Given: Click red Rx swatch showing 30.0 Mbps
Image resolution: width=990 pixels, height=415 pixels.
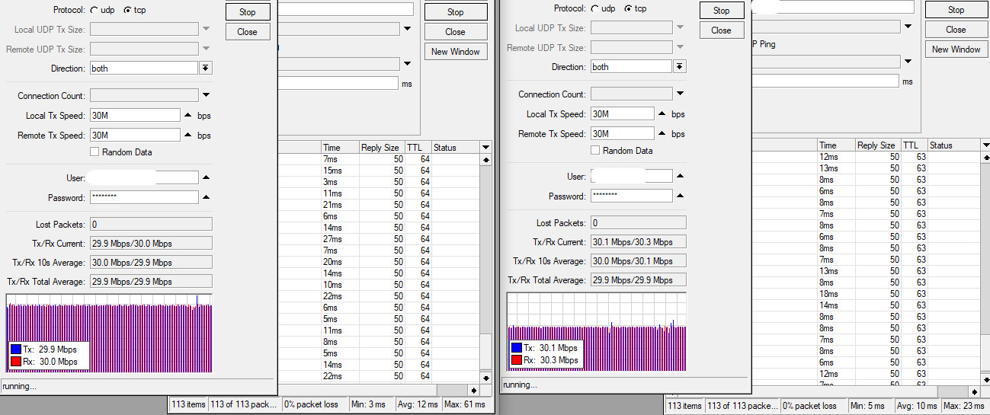Looking at the screenshot, I should point(17,361).
